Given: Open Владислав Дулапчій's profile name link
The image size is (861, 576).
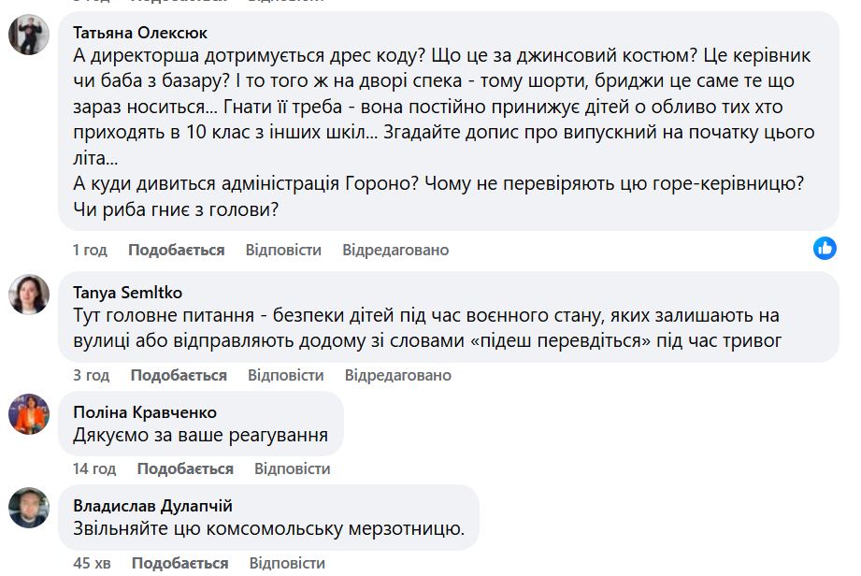Looking at the screenshot, I should pos(152,506).
